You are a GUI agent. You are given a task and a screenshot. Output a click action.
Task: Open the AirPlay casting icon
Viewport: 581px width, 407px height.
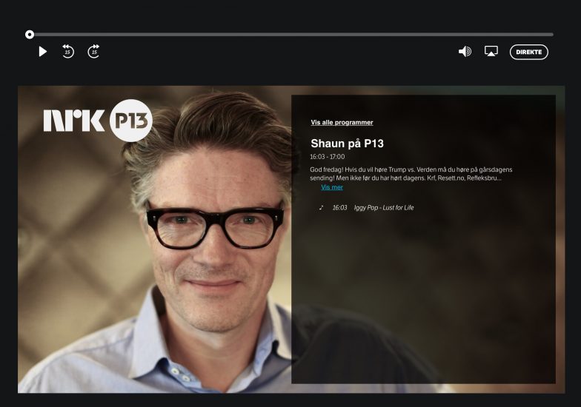(x=491, y=52)
